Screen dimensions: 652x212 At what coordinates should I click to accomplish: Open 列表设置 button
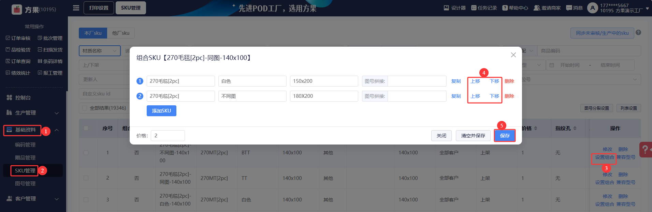(629, 108)
